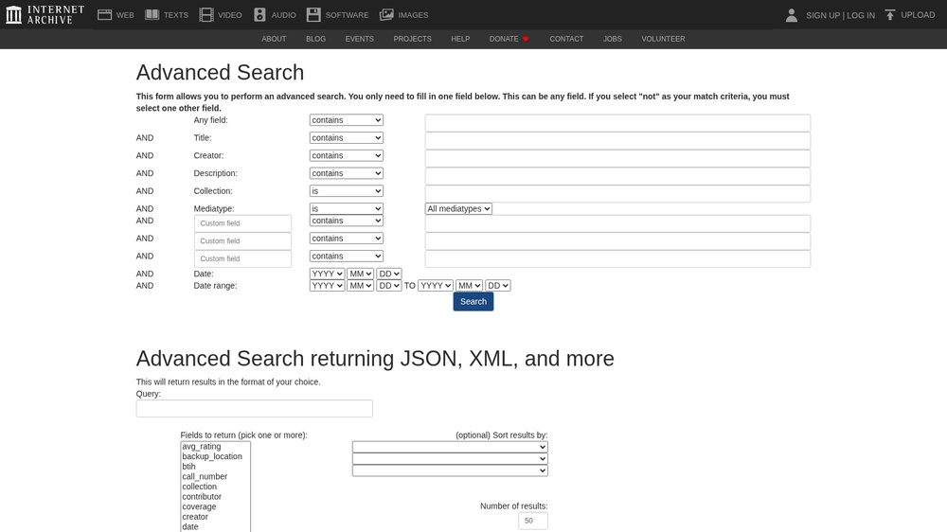Image resolution: width=947 pixels, height=532 pixels.
Task: Open Date range start year dropdown
Action: pos(327,286)
